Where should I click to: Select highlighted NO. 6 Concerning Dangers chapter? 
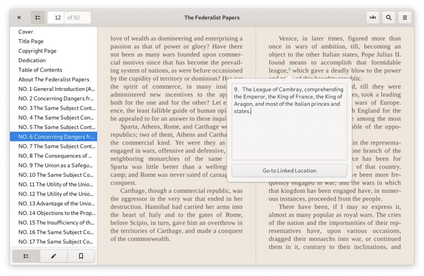pyautogui.click(x=54, y=137)
